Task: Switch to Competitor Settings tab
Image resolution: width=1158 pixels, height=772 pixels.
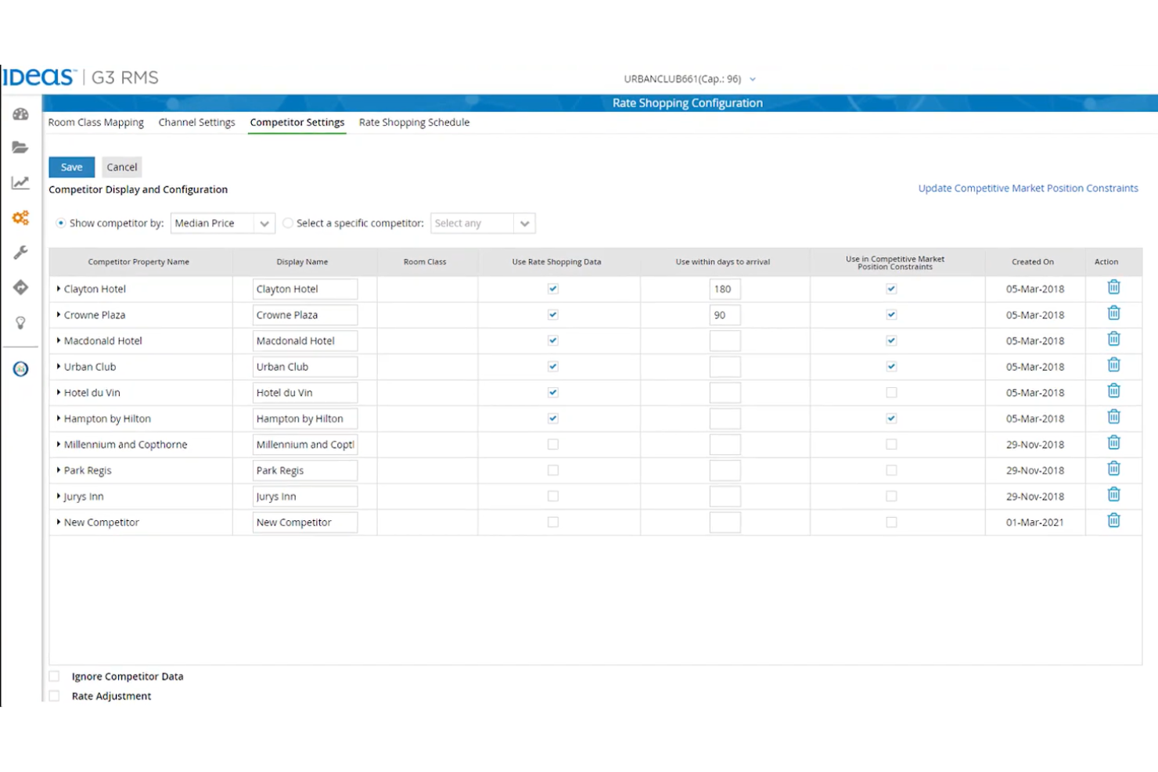Action: click(x=297, y=122)
